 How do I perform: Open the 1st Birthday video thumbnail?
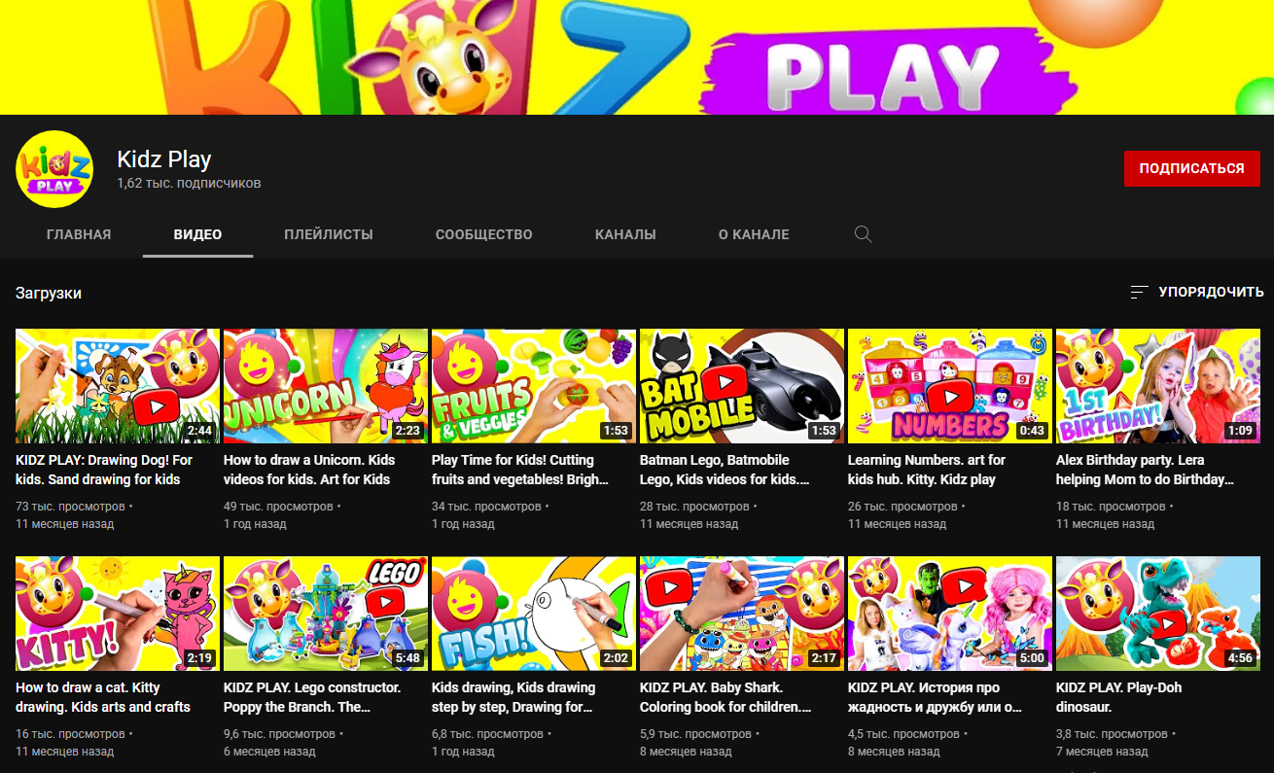point(1158,386)
